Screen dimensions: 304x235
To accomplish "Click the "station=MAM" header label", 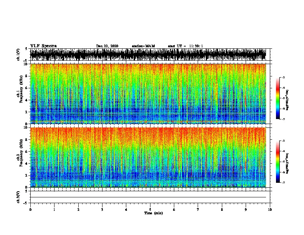I will (x=143, y=46).
